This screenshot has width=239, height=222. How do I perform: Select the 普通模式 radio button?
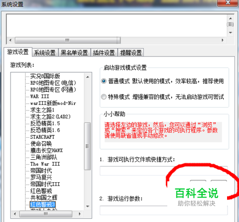click(x=104, y=81)
